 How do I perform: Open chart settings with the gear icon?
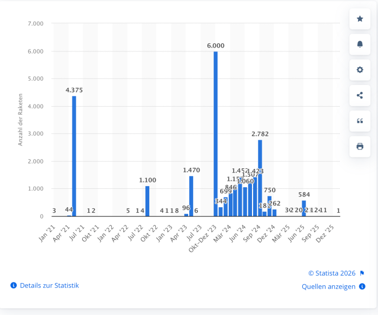[x=360, y=70]
